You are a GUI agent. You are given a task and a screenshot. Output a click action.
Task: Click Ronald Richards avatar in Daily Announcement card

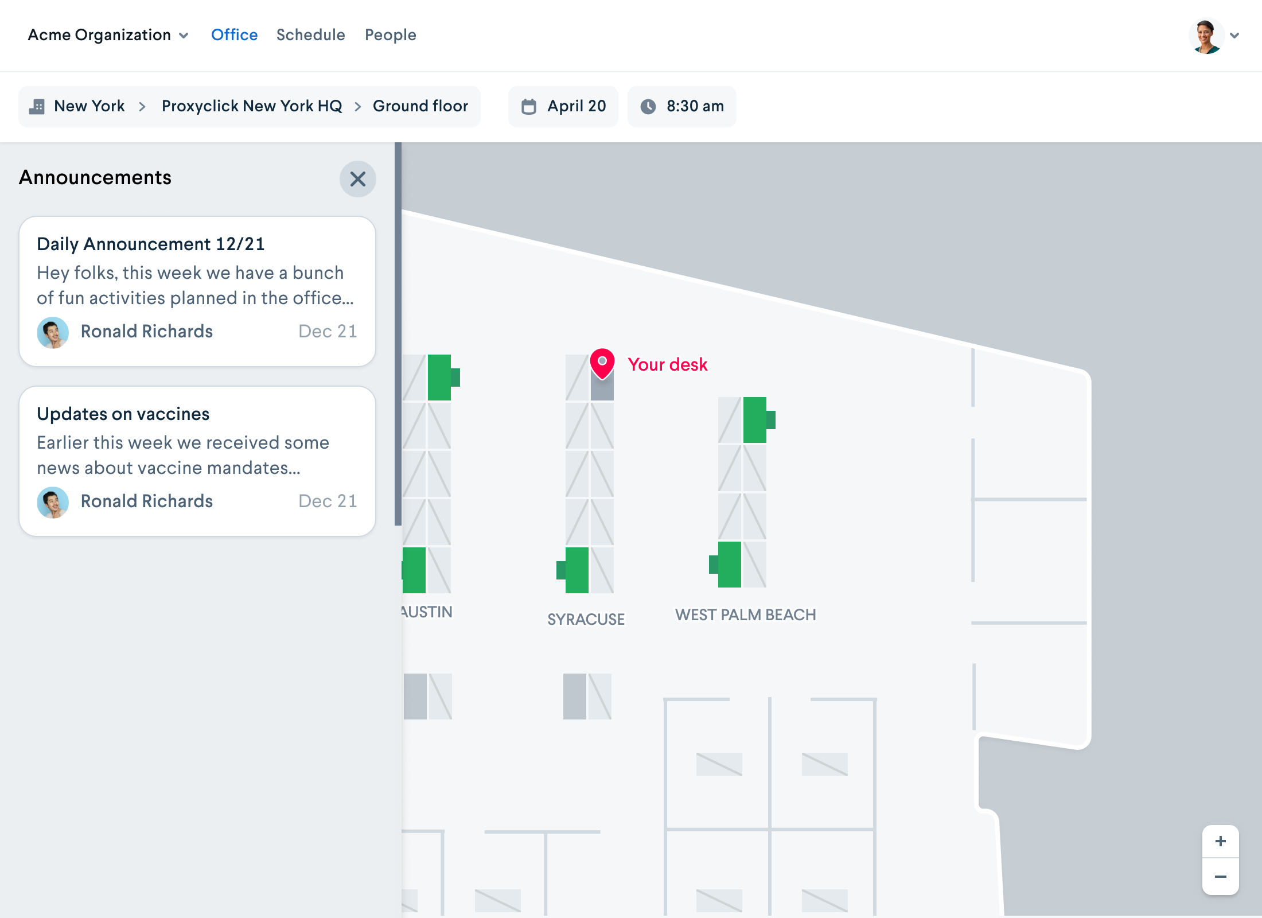(x=53, y=332)
